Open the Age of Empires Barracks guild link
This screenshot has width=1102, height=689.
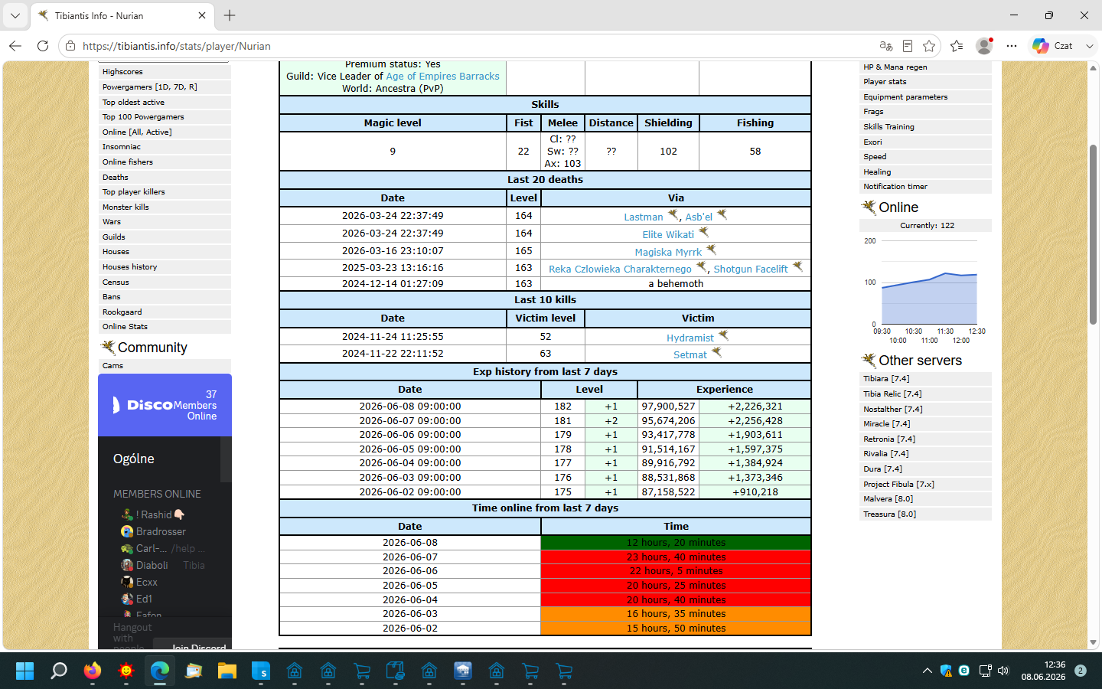coord(442,77)
